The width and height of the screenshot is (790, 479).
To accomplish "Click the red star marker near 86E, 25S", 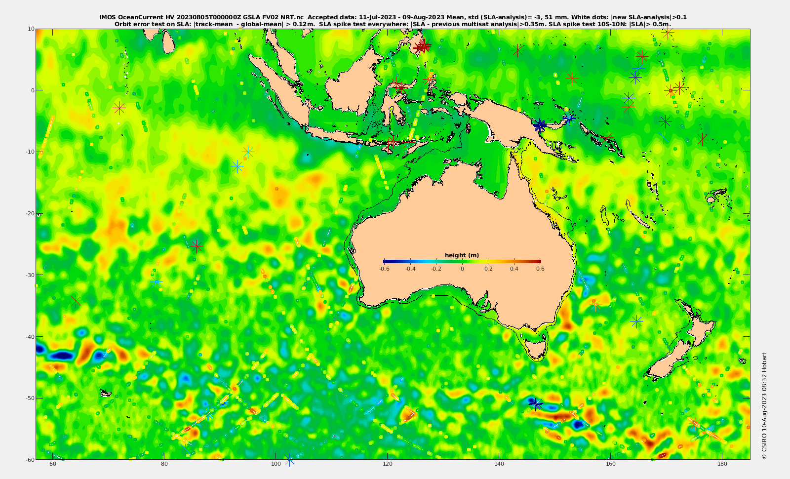I will pyautogui.click(x=197, y=245).
